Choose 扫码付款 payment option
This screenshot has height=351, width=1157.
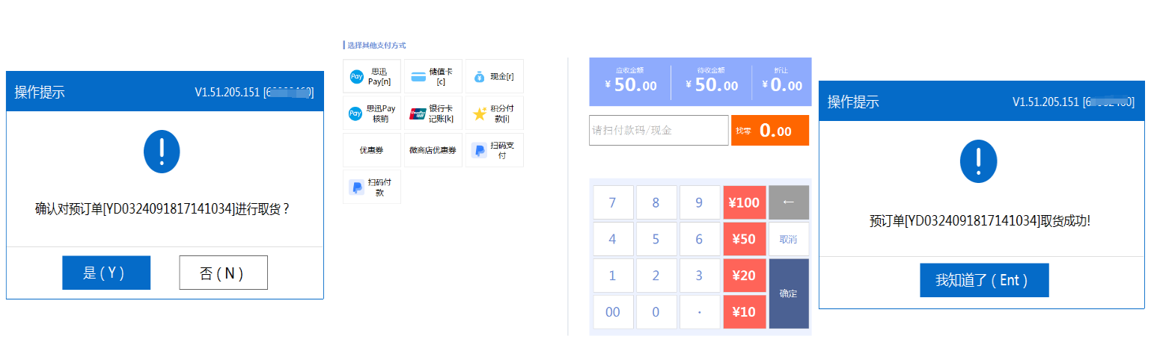coord(372,187)
